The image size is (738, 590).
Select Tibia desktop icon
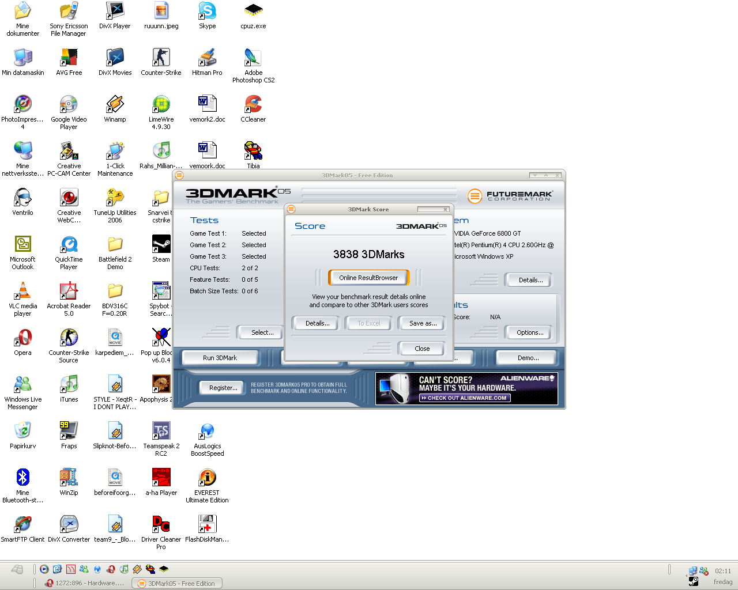tap(253, 156)
